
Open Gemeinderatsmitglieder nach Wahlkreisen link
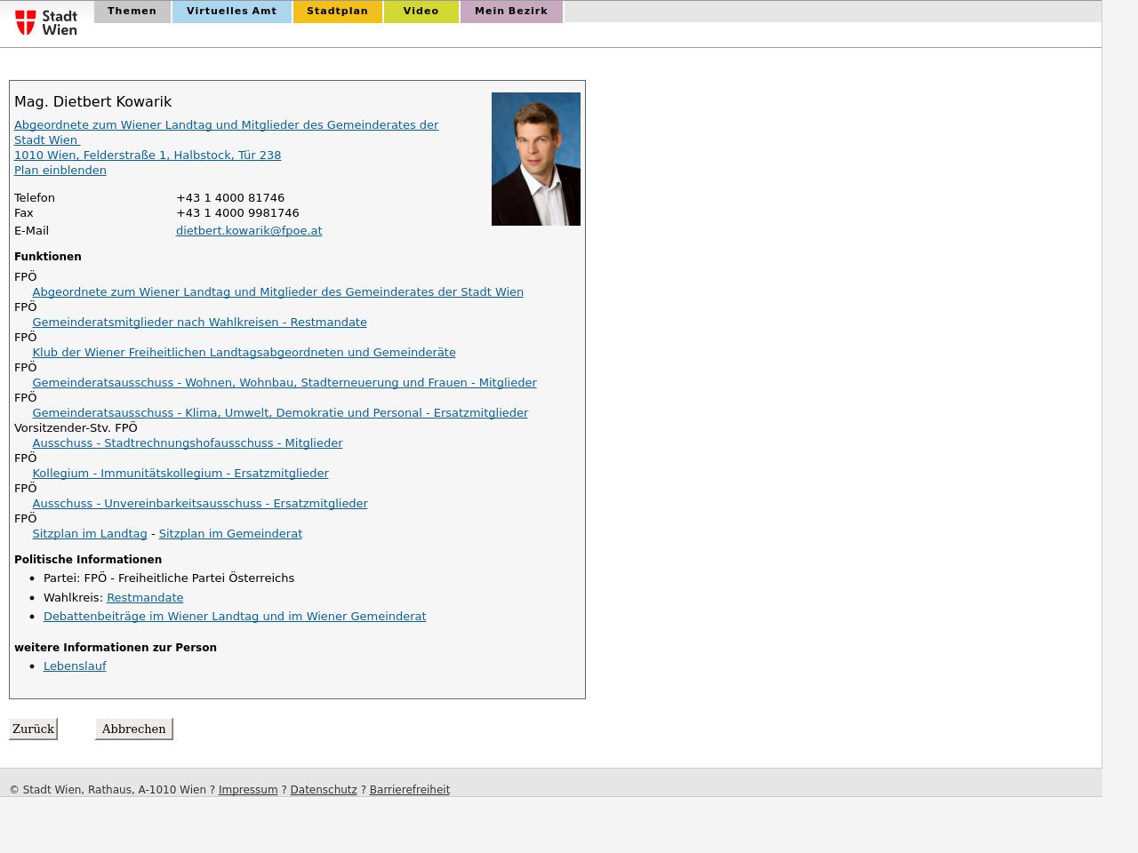[199, 323]
